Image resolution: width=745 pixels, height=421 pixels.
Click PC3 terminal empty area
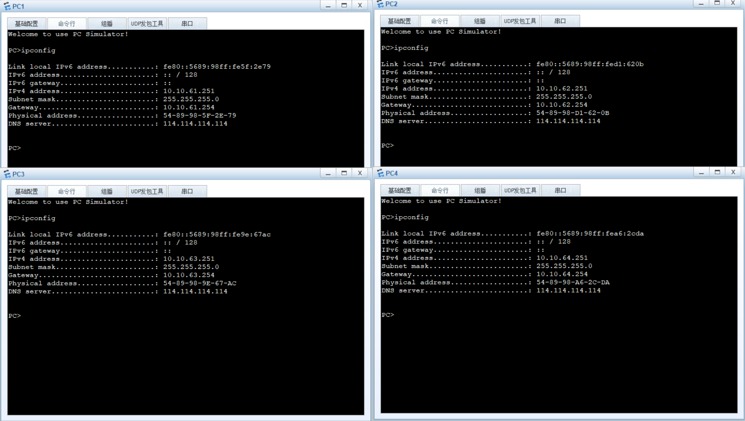click(x=185, y=367)
